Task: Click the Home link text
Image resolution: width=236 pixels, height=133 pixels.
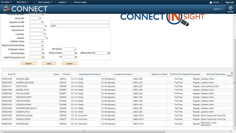Action: tap(216, 3)
